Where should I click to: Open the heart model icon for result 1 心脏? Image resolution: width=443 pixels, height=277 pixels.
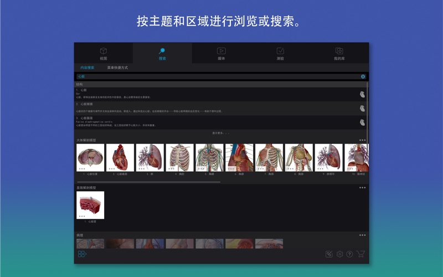362,94
